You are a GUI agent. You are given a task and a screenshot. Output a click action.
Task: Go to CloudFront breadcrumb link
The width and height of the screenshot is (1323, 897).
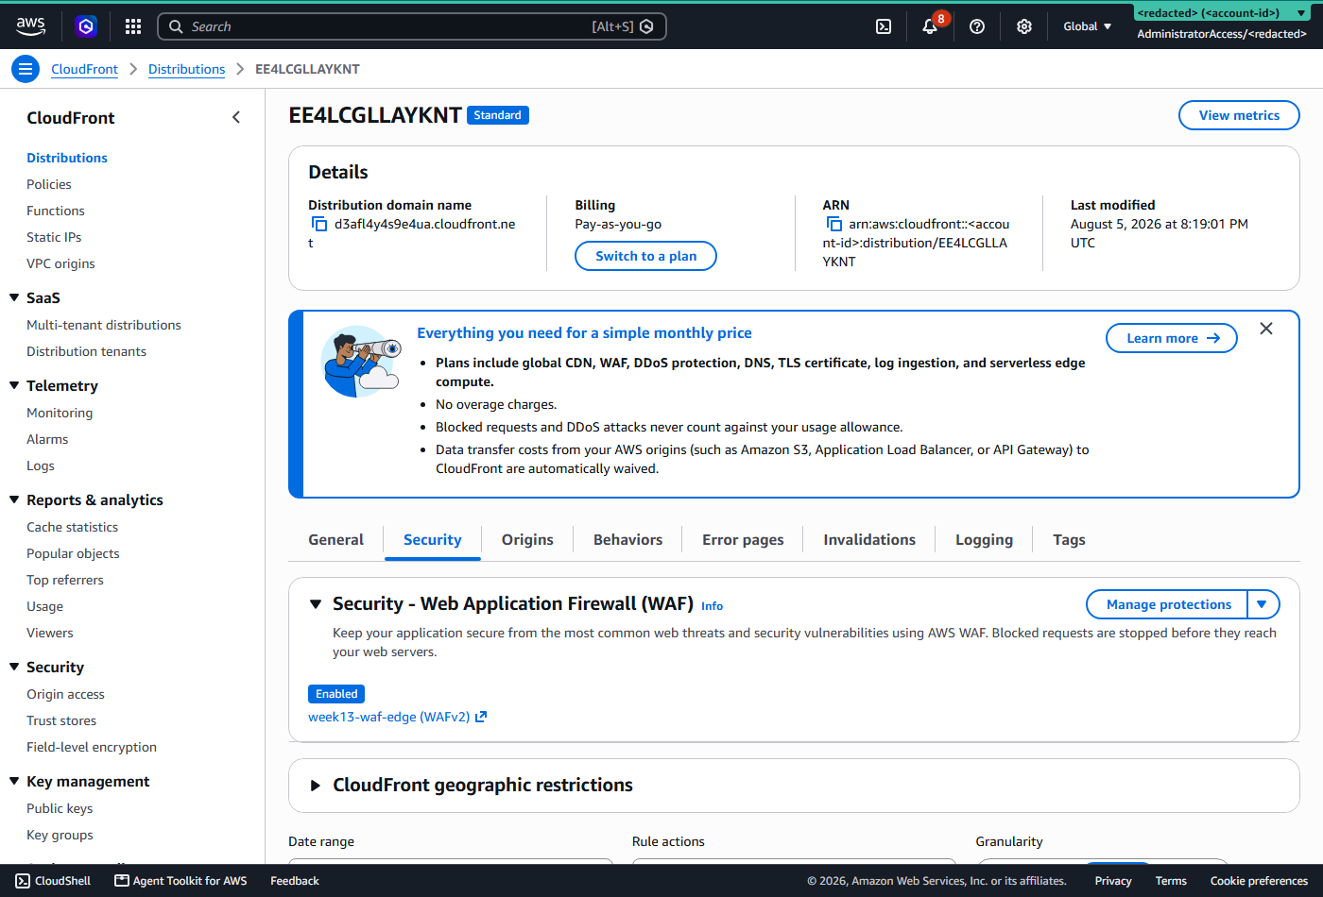pos(84,69)
